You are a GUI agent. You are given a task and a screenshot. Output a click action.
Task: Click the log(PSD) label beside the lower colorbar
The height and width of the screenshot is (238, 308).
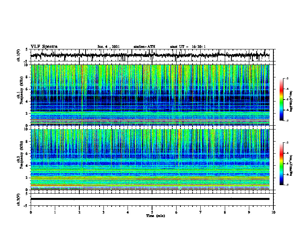291,165
